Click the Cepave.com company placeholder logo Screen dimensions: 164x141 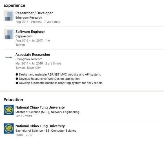tap(8, 34)
